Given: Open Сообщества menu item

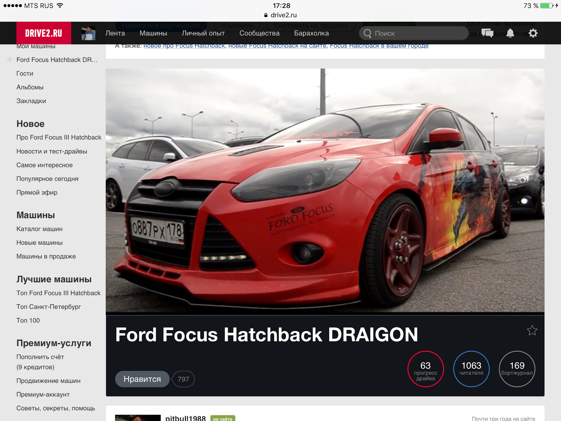Looking at the screenshot, I should tap(259, 33).
